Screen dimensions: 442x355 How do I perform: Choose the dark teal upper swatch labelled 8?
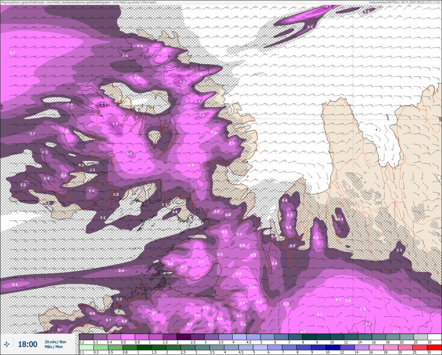tap(309, 337)
